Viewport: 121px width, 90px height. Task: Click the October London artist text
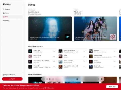coord(99,67)
